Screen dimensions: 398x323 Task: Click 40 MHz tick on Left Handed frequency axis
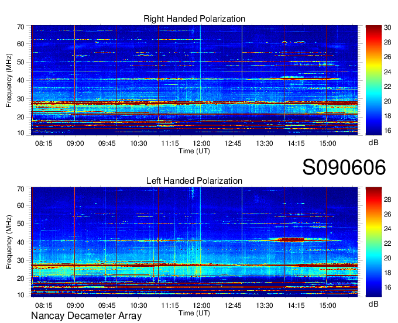pos(20,242)
